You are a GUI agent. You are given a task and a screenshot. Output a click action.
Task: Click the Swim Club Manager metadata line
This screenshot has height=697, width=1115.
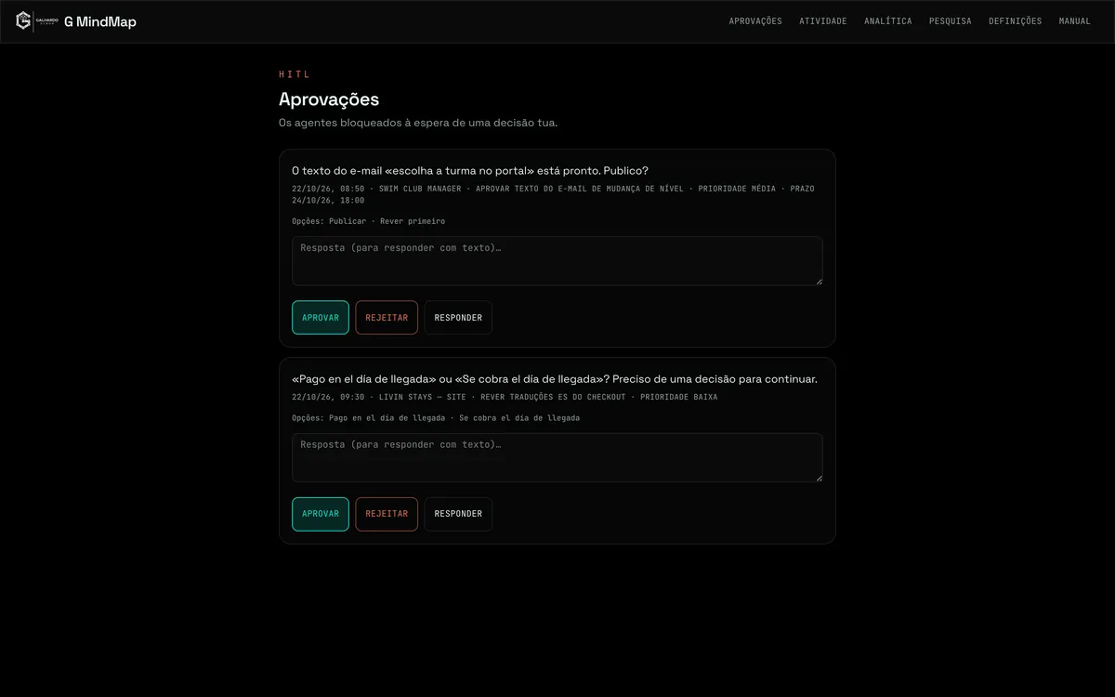(x=553, y=194)
